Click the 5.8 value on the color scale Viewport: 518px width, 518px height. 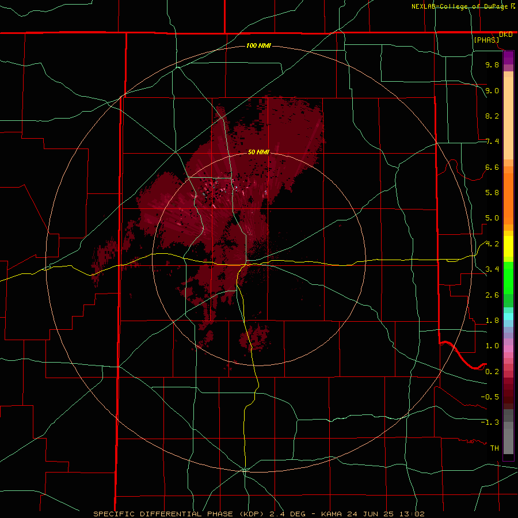click(x=492, y=193)
